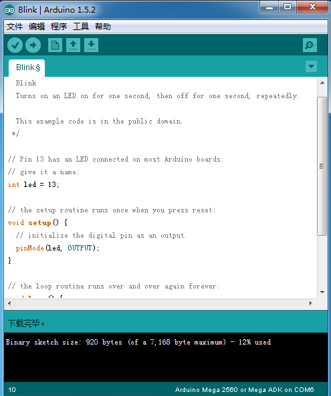The height and width of the screenshot is (396, 331).
Task: Create a new sketch with New icon
Action: click(55, 45)
